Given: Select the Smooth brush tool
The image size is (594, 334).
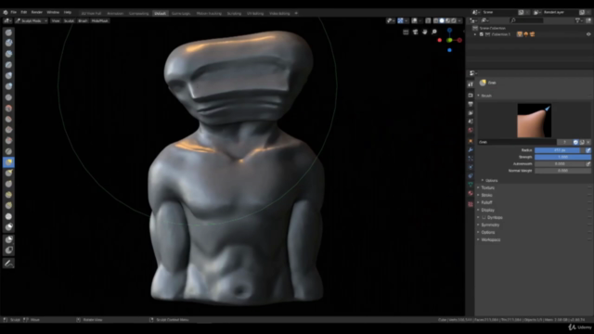Looking at the screenshot, I should click(8, 109).
